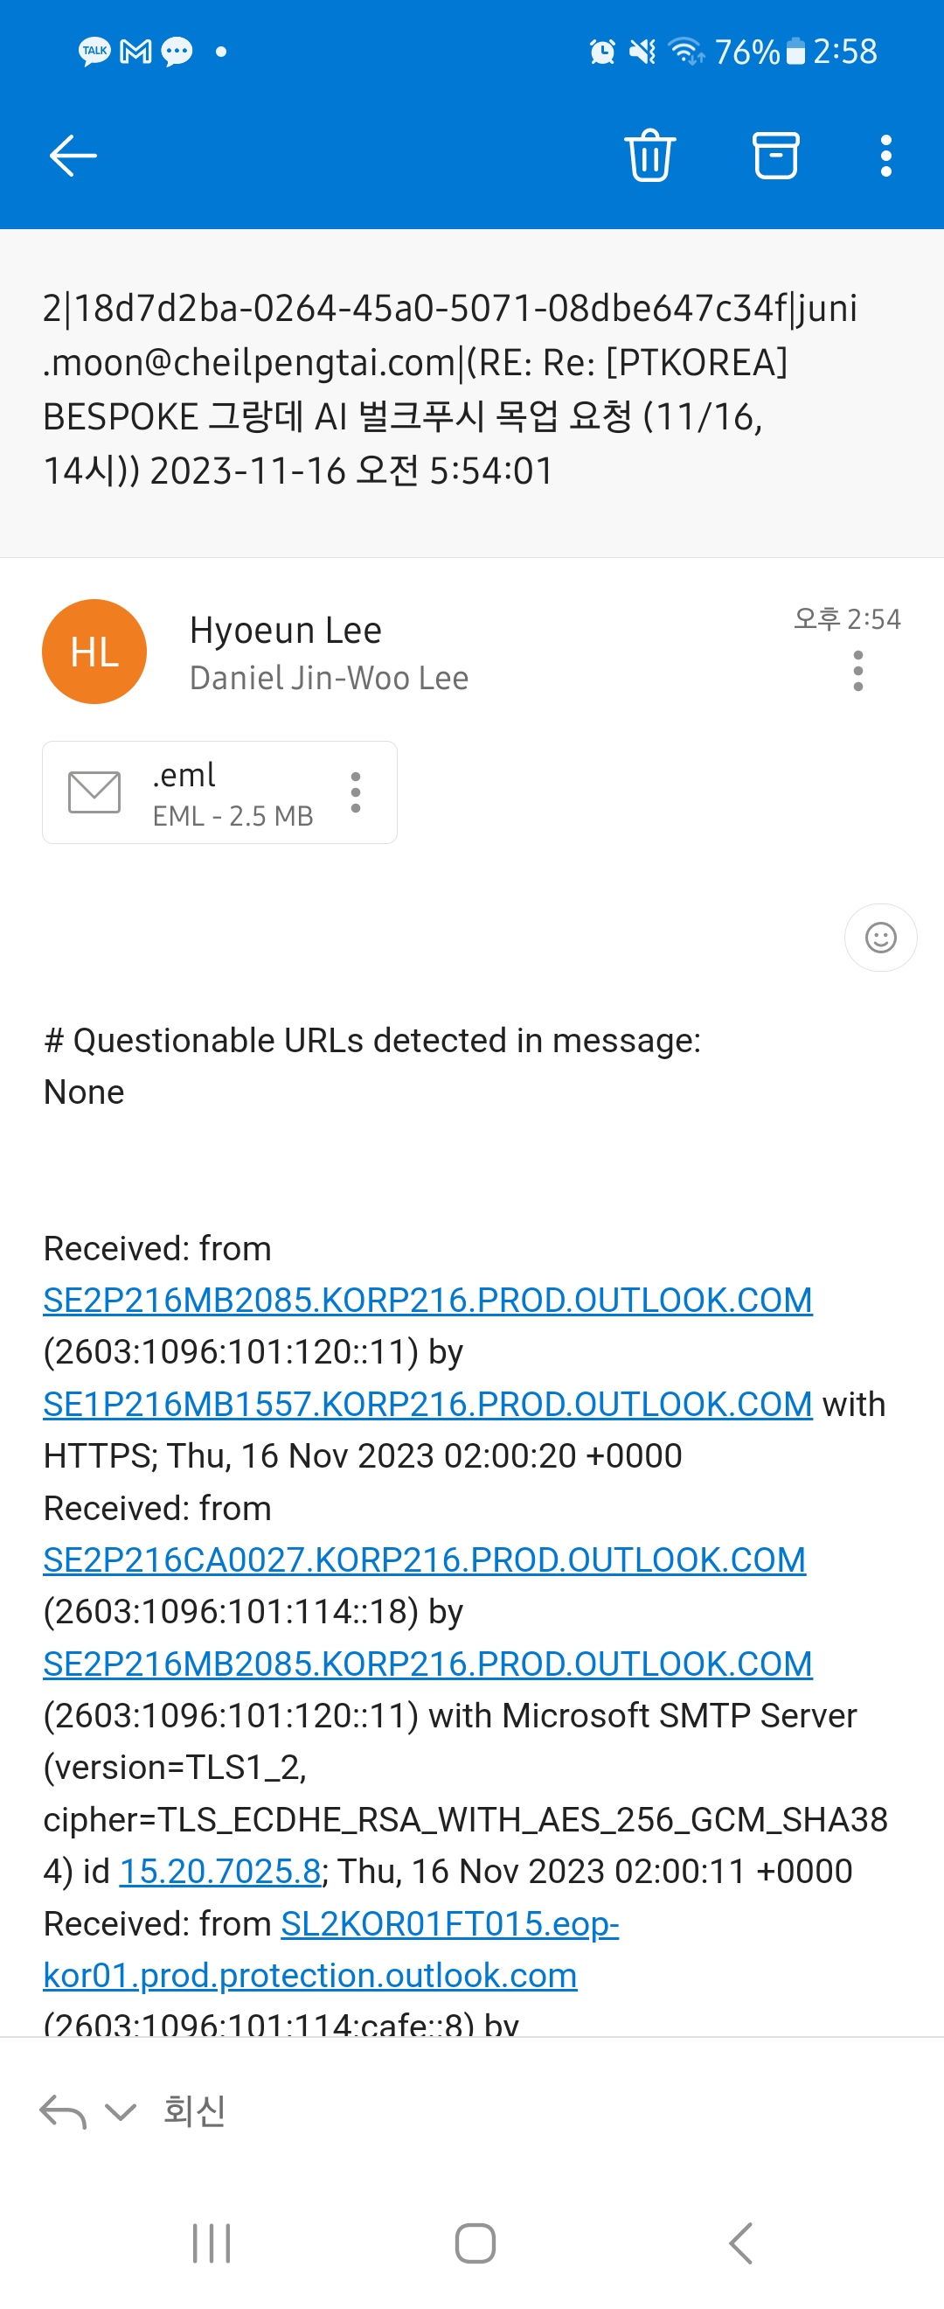944x2309 pixels.
Task: Open the first SE2P216MB2085.KORP216.PROD.OUTLOOK.COM link
Action: pos(427,1301)
